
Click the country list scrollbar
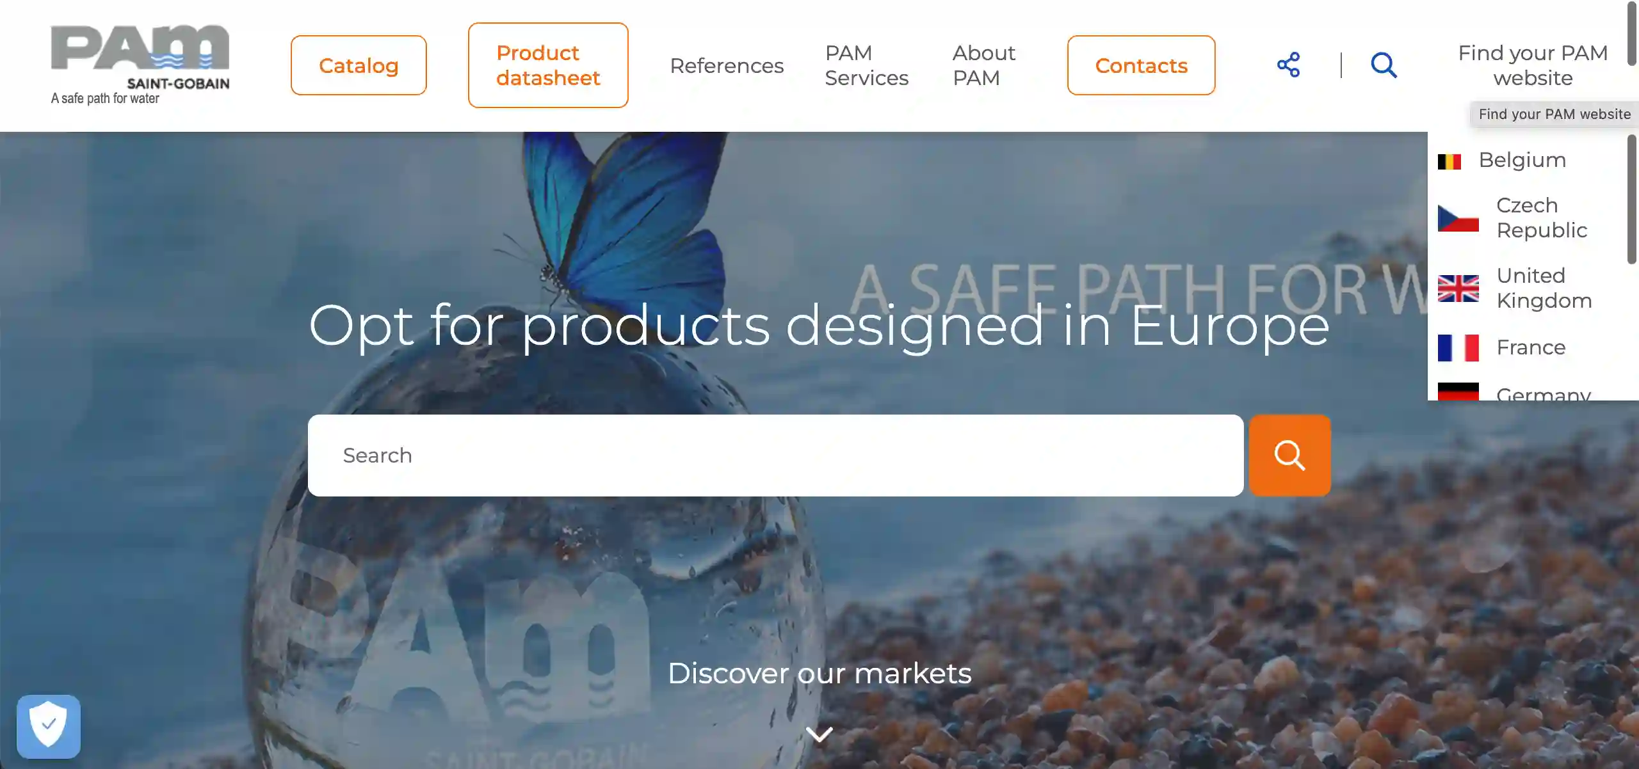click(1632, 200)
